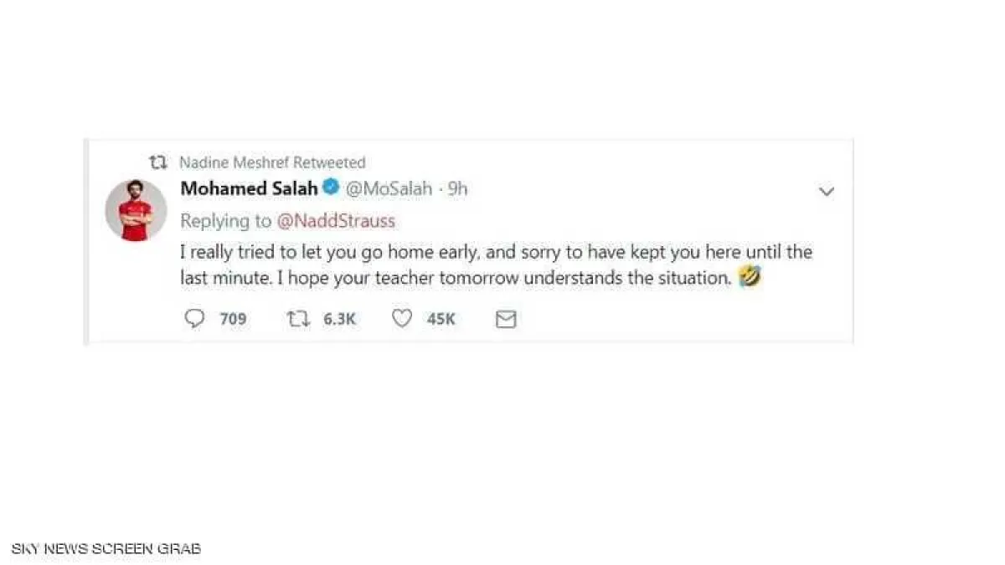Send tweet via the envelope message icon

(506, 319)
